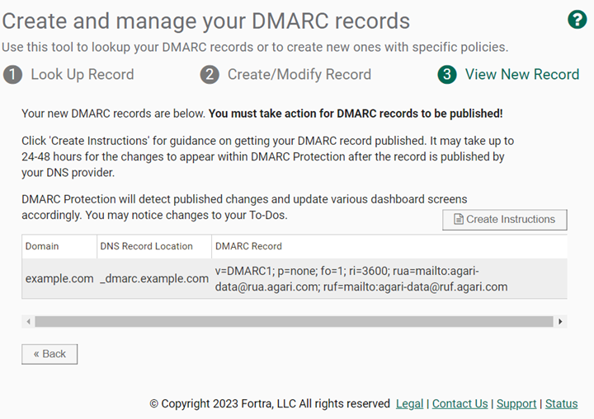The image size is (594, 419).
Task: Open the Contact Us link
Action: [x=460, y=404]
